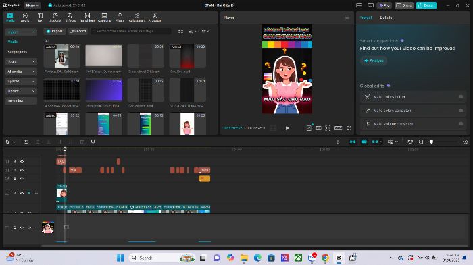473x265 pixels.
Task: Toggle visibility of the overlay video track
Action: pos(22,193)
